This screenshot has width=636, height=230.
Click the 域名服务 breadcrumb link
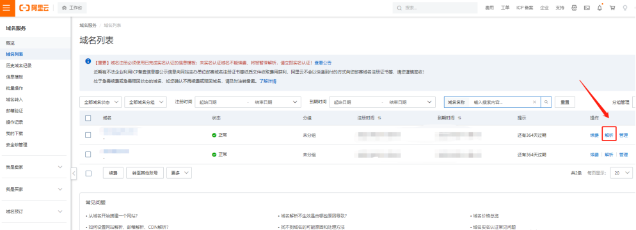(x=88, y=25)
